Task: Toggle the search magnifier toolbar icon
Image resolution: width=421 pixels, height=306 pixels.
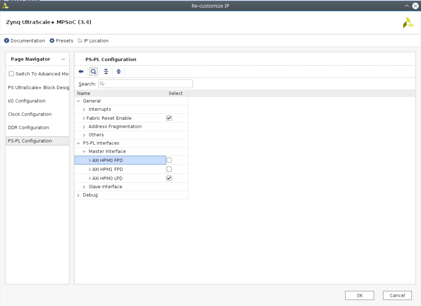Action: click(93, 72)
